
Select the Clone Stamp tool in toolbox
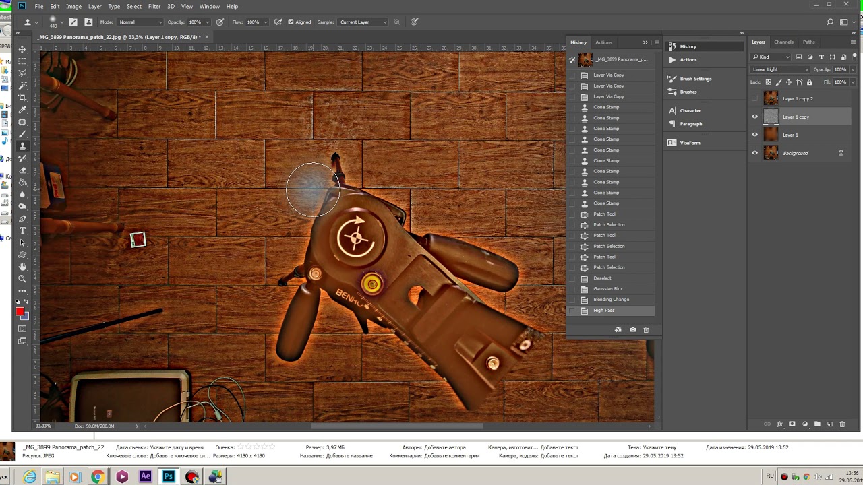point(22,146)
